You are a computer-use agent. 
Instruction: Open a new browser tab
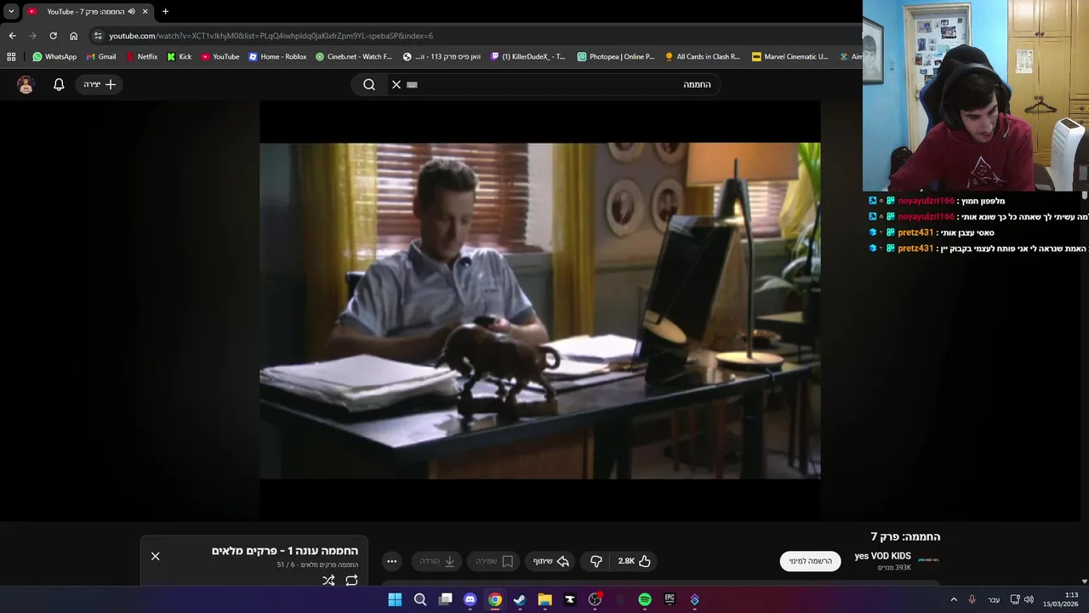pyautogui.click(x=165, y=11)
